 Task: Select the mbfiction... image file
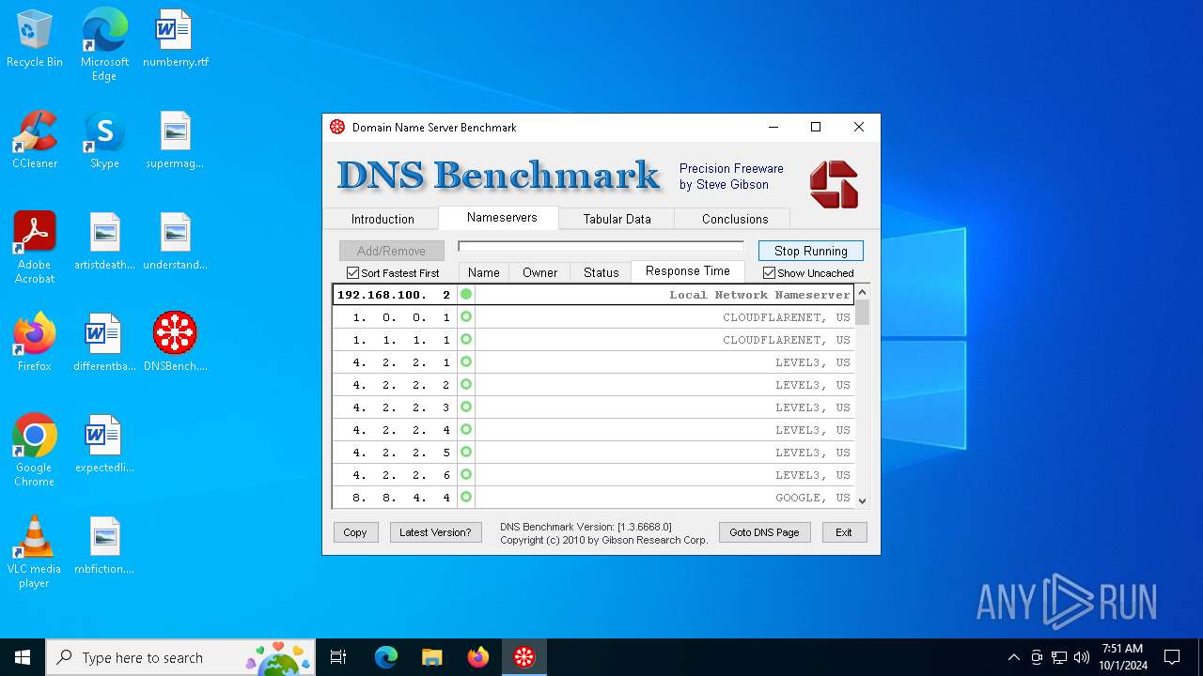pos(104,546)
